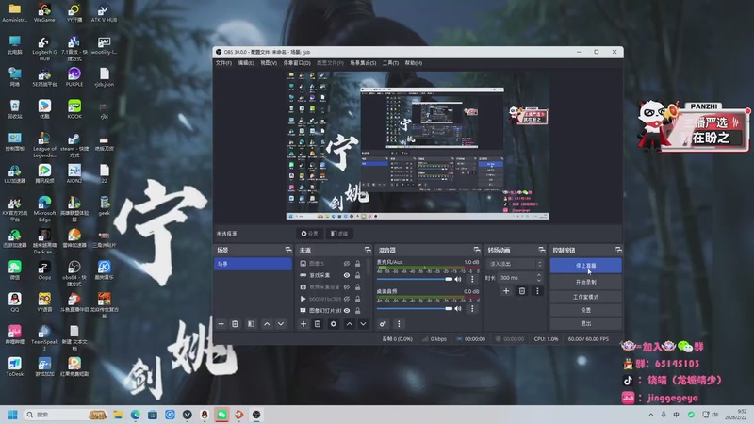Pop out the Audio Mixer dock panel

pos(477,250)
